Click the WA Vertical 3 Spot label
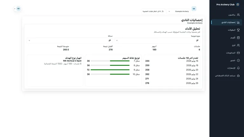Image resolution: width=244 pixels, height=137 pixels. pos(72,61)
